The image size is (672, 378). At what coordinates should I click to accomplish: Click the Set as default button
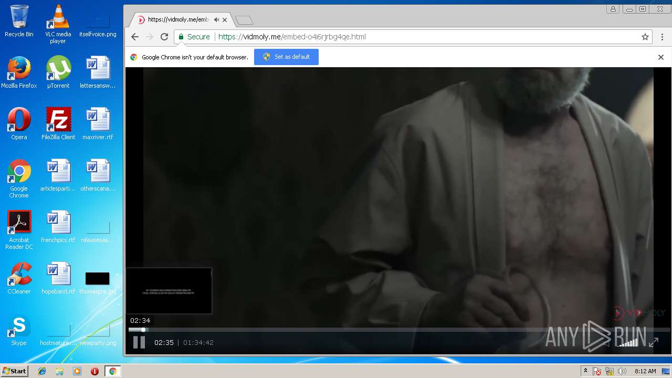[286, 57]
